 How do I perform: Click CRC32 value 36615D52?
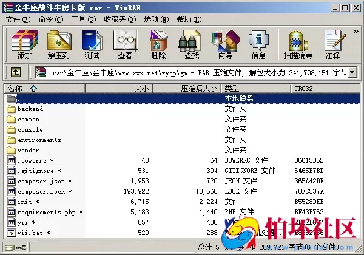pyautogui.click(x=309, y=160)
